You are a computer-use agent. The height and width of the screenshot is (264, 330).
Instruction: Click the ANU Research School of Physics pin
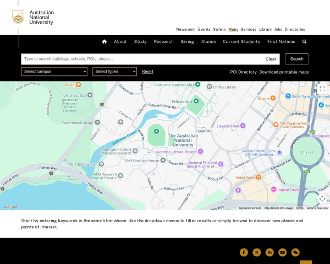[x=120, y=175]
